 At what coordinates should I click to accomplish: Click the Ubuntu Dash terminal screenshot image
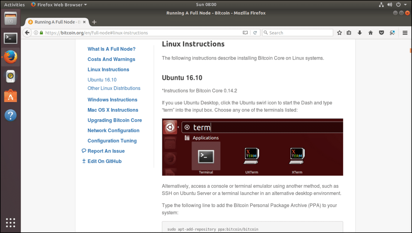point(253,147)
